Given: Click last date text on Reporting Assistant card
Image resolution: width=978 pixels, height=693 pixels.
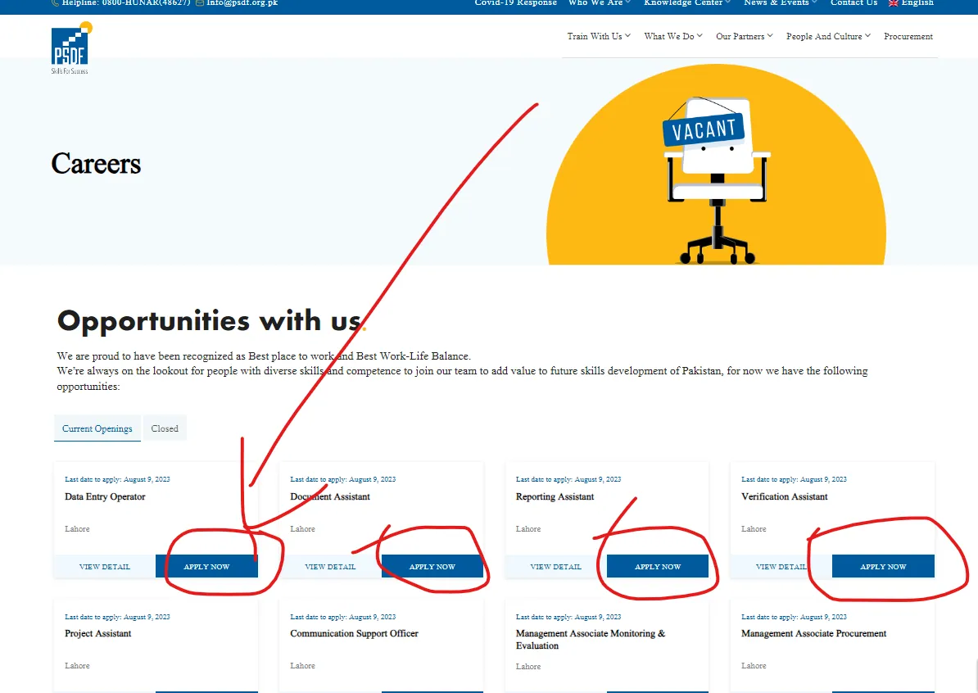Looking at the screenshot, I should (568, 479).
